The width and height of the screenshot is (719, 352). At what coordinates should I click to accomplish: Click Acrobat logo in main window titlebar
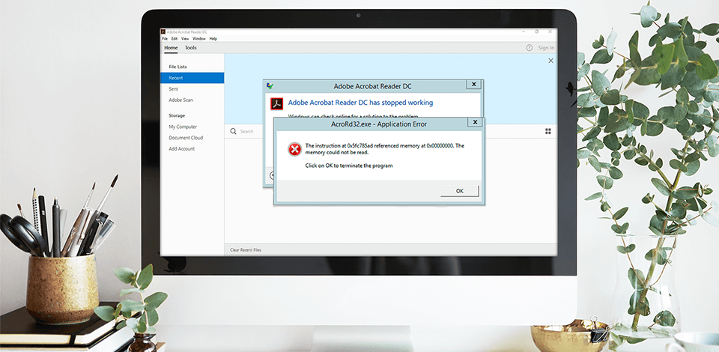pos(163,31)
